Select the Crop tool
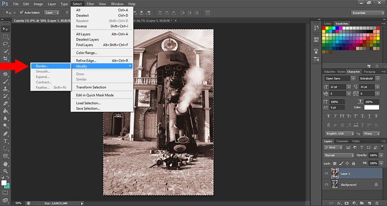The width and height of the screenshot is (387, 206). [x=5, y=58]
